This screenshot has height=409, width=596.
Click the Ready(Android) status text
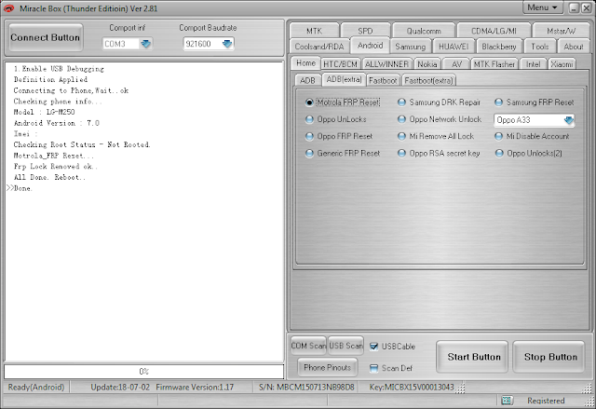(36, 387)
